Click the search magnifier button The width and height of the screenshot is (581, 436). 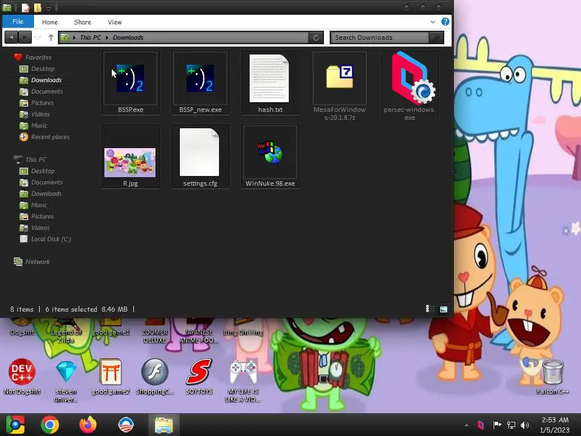click(436, 37)
